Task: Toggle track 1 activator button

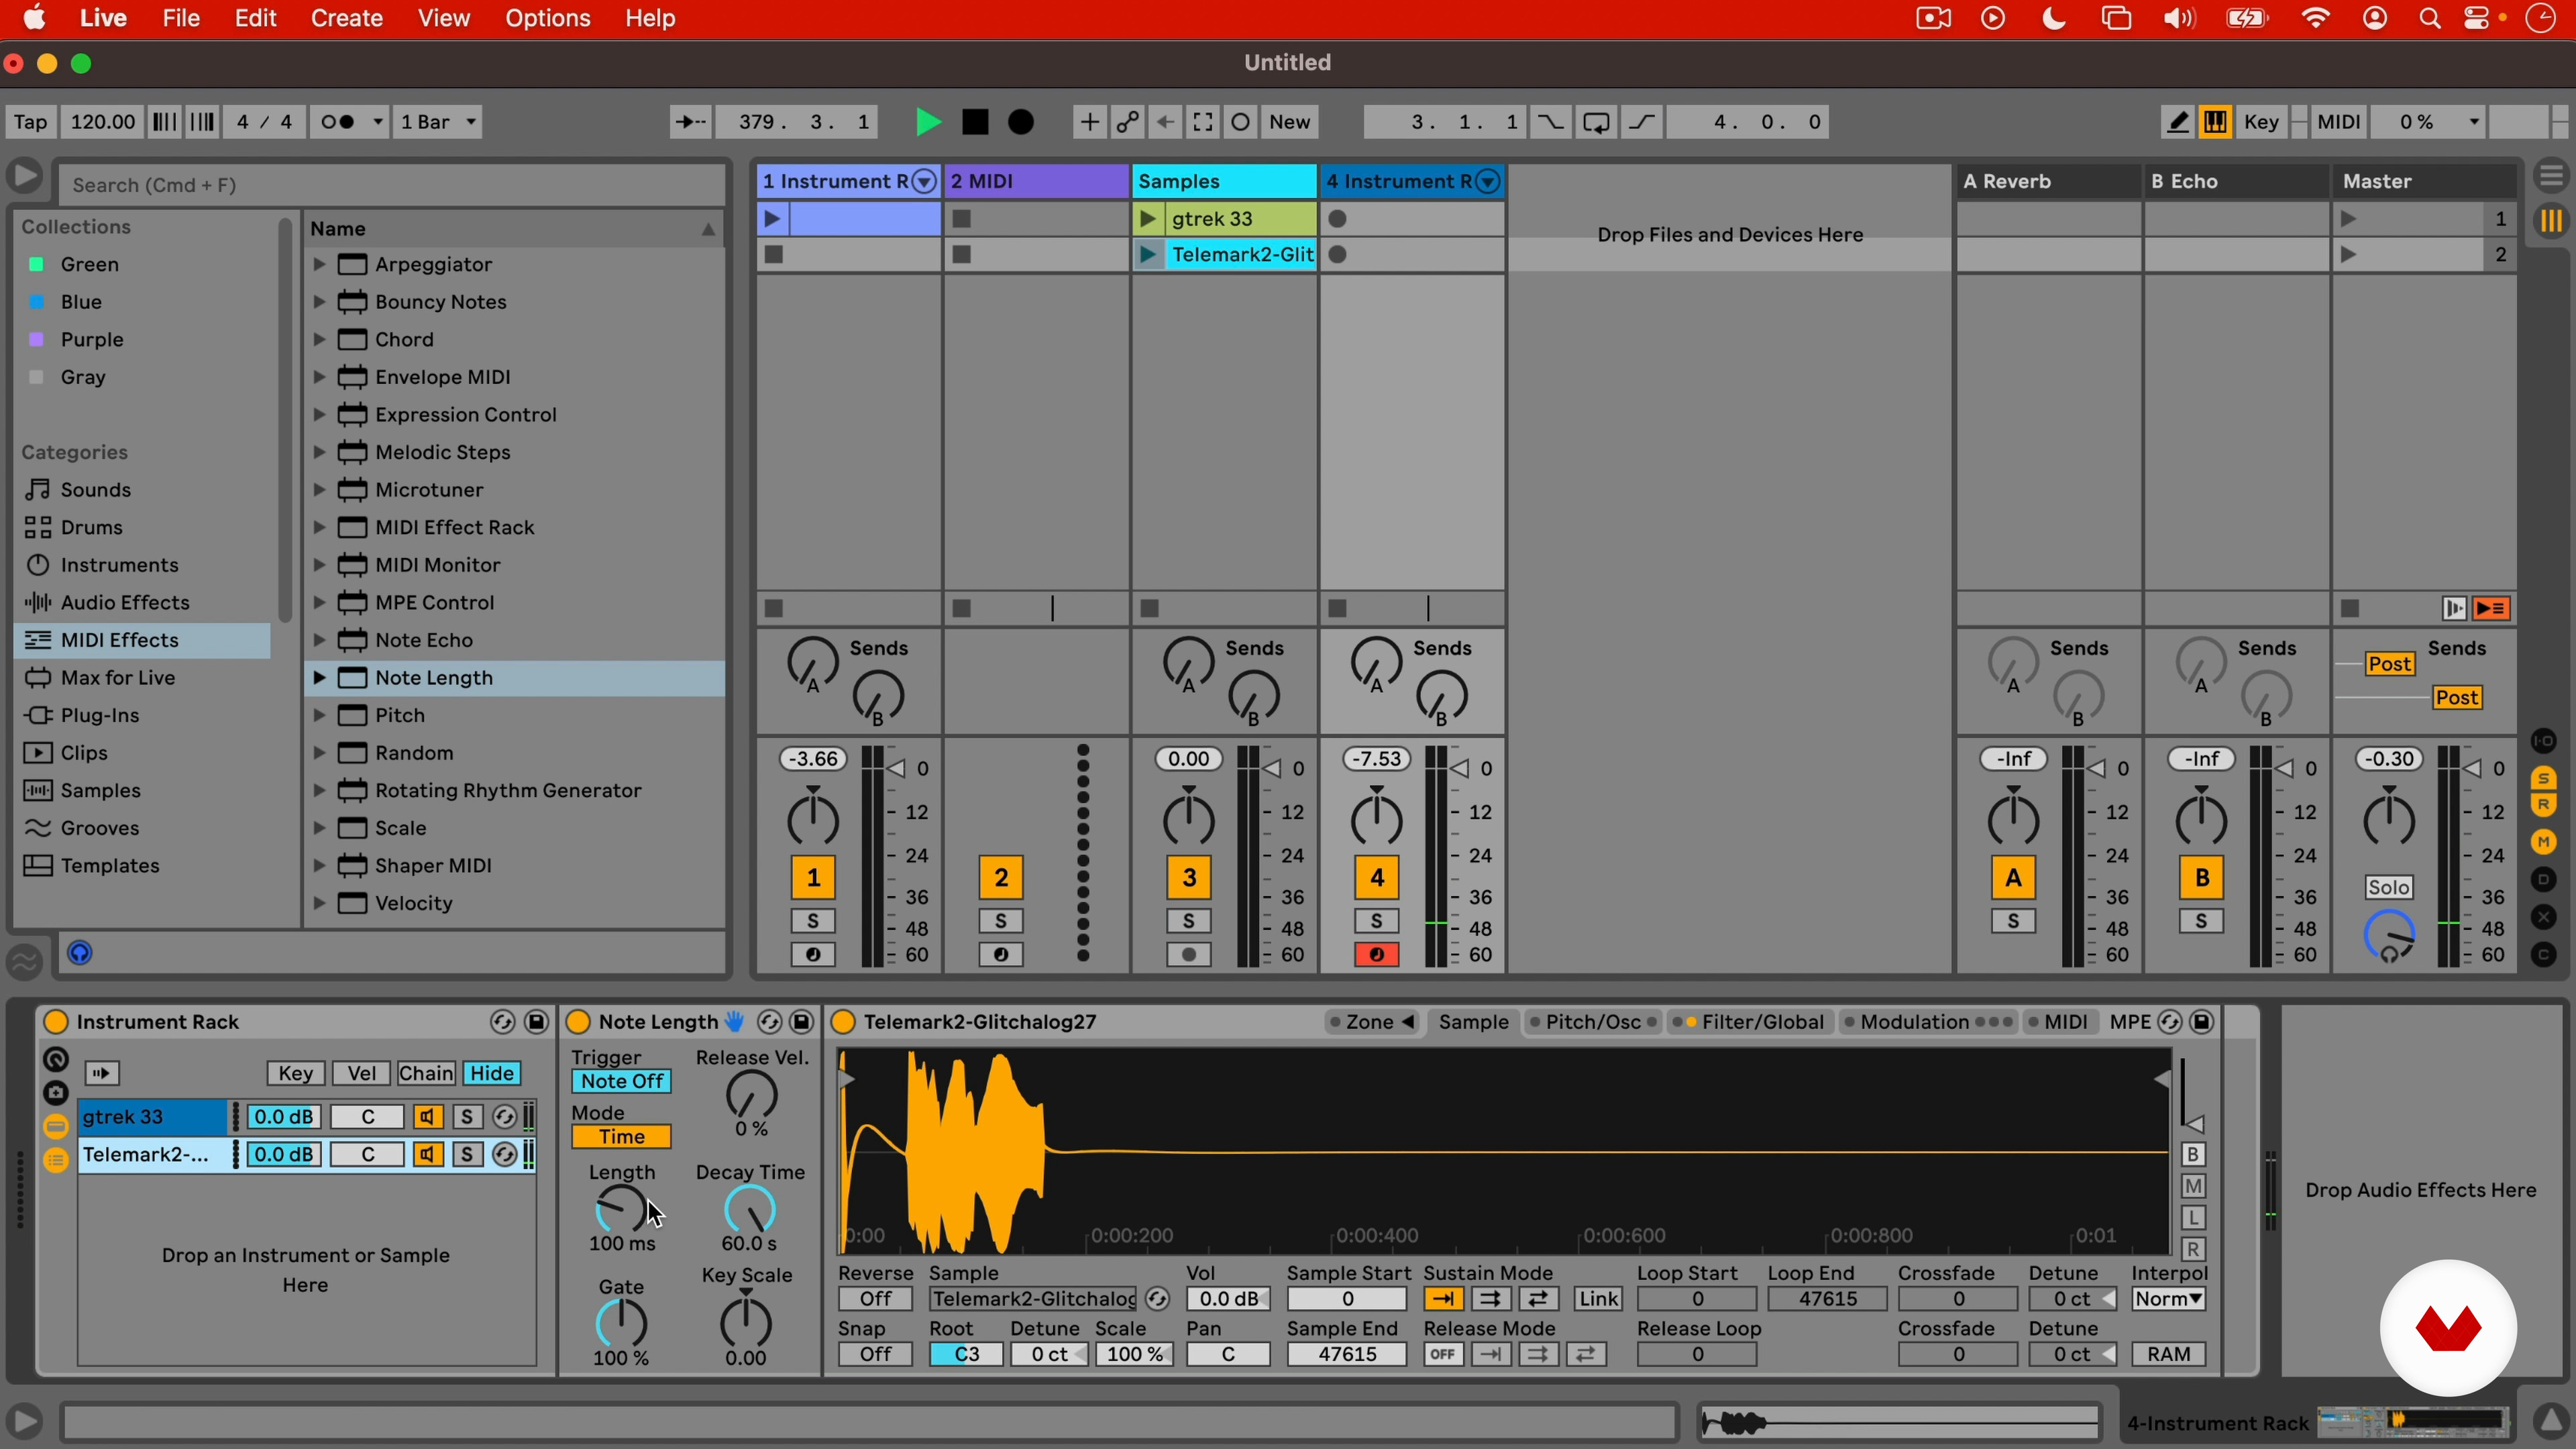Action: tap(813, 878)
